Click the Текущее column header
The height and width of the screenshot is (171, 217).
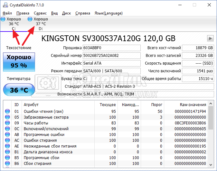coord(106,105)
